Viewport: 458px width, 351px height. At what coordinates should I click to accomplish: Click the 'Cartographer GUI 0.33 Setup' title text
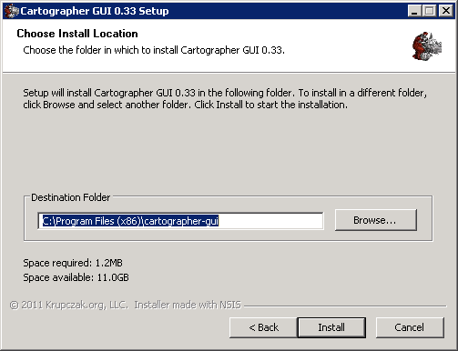click(x=95, y=11)
